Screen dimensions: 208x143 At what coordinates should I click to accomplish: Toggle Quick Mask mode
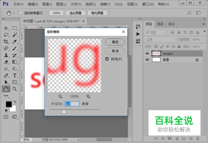tap(6, 117)
